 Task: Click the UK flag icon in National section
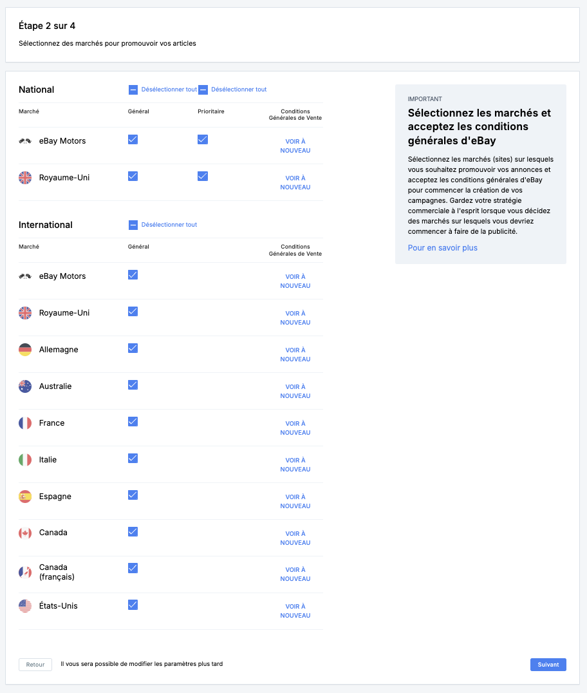[25, 178]
